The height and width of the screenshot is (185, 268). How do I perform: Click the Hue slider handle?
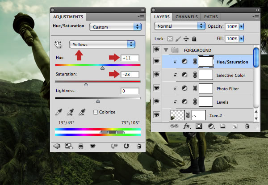[x=102, y=68]
